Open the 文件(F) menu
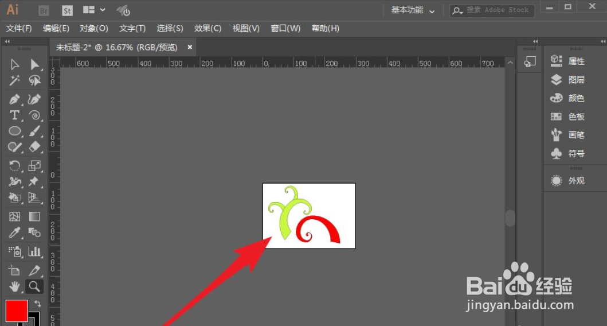607x326 pixels. coord(19,28)
